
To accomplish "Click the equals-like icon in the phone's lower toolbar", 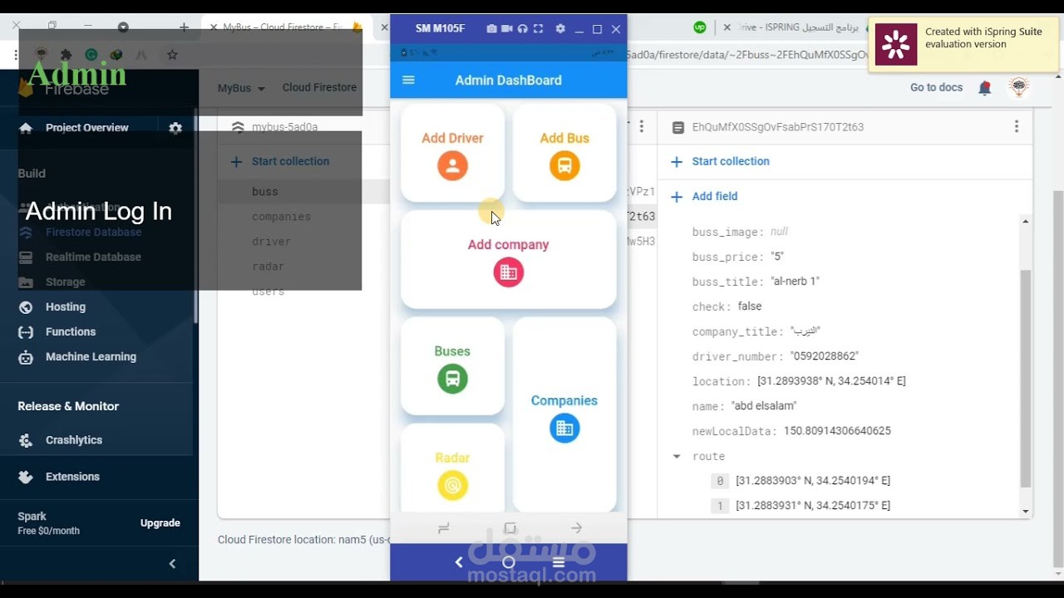I will click(443, 527).
